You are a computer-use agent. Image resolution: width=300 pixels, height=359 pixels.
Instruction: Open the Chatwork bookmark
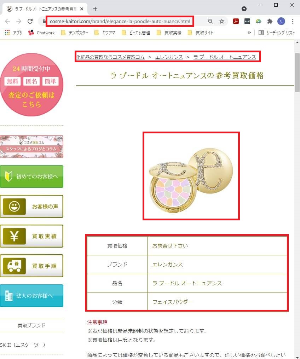pos(41,33)
